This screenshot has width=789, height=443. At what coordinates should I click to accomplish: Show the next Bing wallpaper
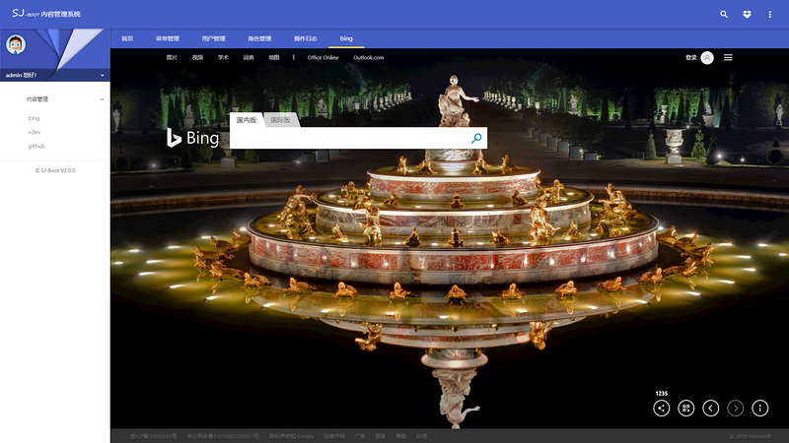point(735,409)
